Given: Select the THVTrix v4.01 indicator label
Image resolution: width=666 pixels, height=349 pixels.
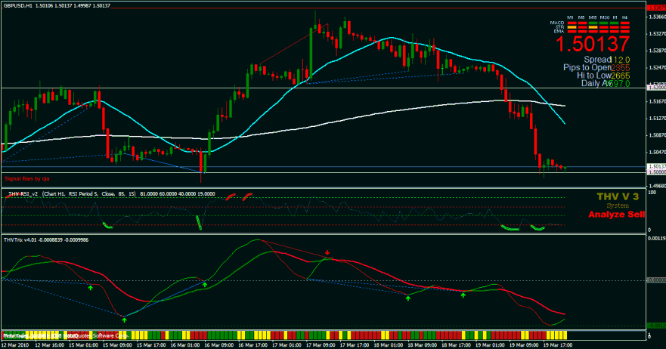Looking at the screenshot, I should (x=23, y=240).
